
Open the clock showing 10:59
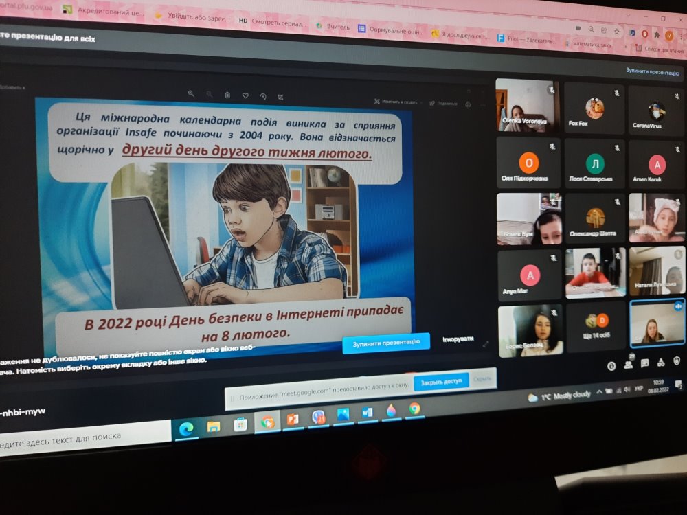point(658,386)
